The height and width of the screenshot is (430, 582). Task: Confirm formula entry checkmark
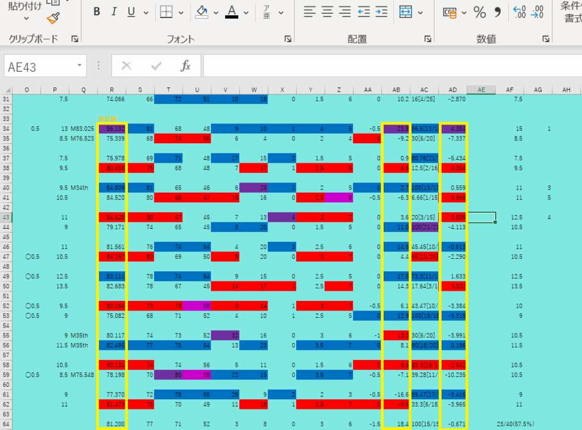tap(156, 66)
